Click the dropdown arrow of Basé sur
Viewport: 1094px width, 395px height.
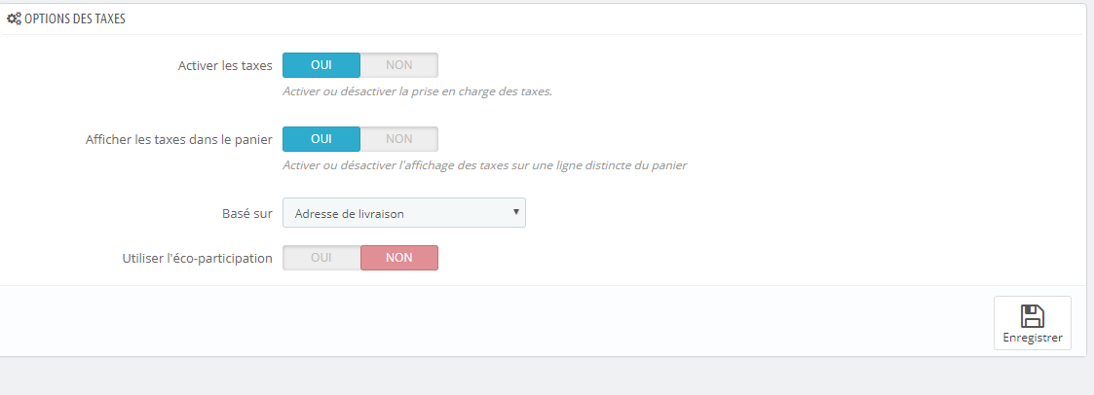point(515,212)
